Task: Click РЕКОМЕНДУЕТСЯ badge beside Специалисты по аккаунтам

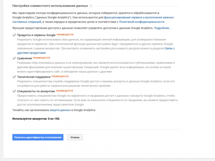Action: pyautogui.click(x=64, y=91)
